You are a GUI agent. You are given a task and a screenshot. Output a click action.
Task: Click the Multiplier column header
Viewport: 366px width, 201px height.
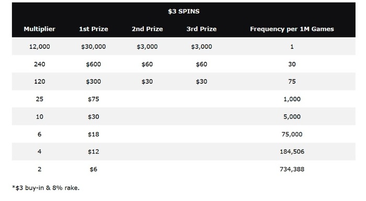pos(39,29)
